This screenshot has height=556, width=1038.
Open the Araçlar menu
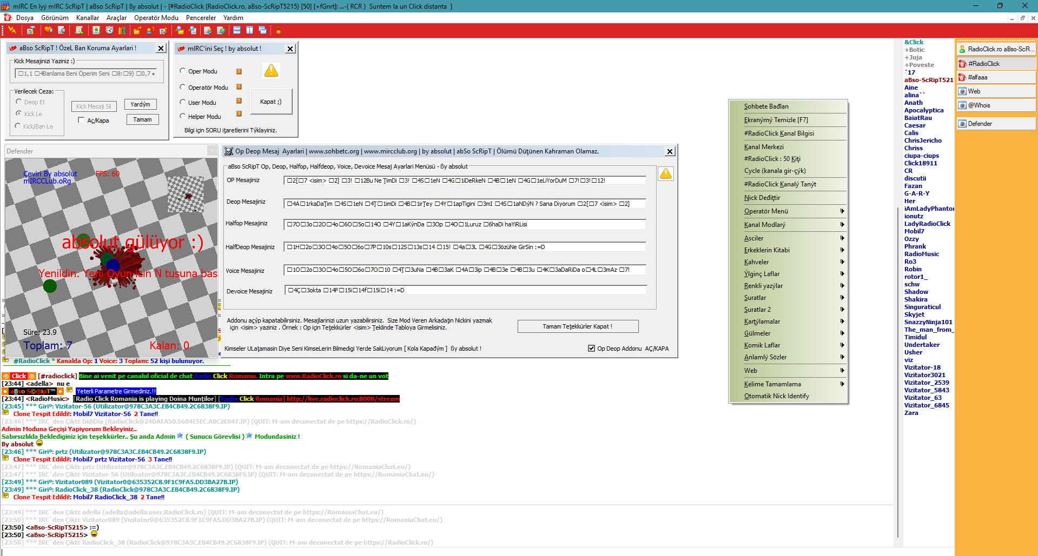(116, 18)
